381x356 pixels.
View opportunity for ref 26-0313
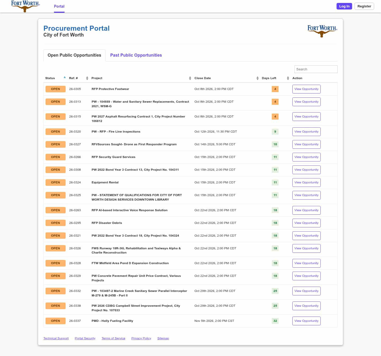pos(306,102)
